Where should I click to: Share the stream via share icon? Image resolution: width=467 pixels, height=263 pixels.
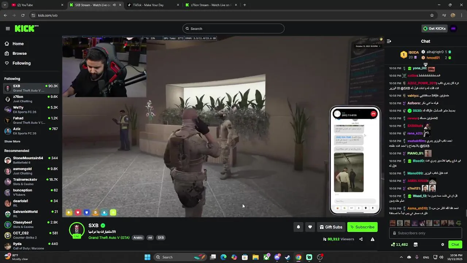tap(361, 239)
